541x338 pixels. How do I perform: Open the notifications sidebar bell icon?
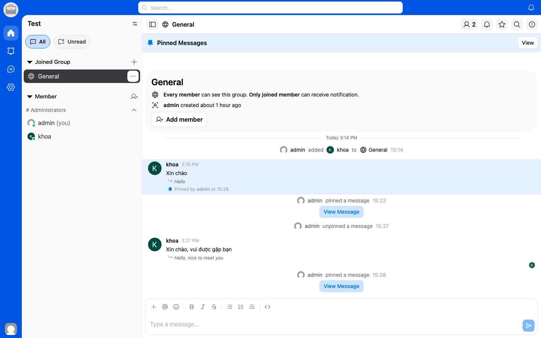tap(11, 51)
